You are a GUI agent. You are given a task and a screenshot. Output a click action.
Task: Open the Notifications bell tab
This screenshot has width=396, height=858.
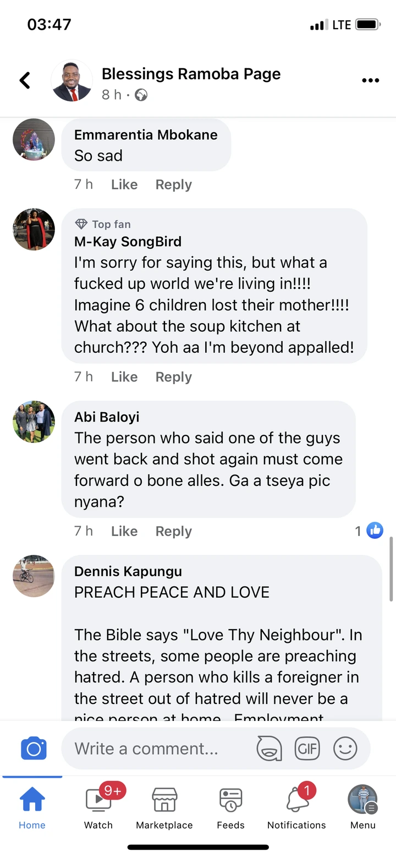(296, 807)
